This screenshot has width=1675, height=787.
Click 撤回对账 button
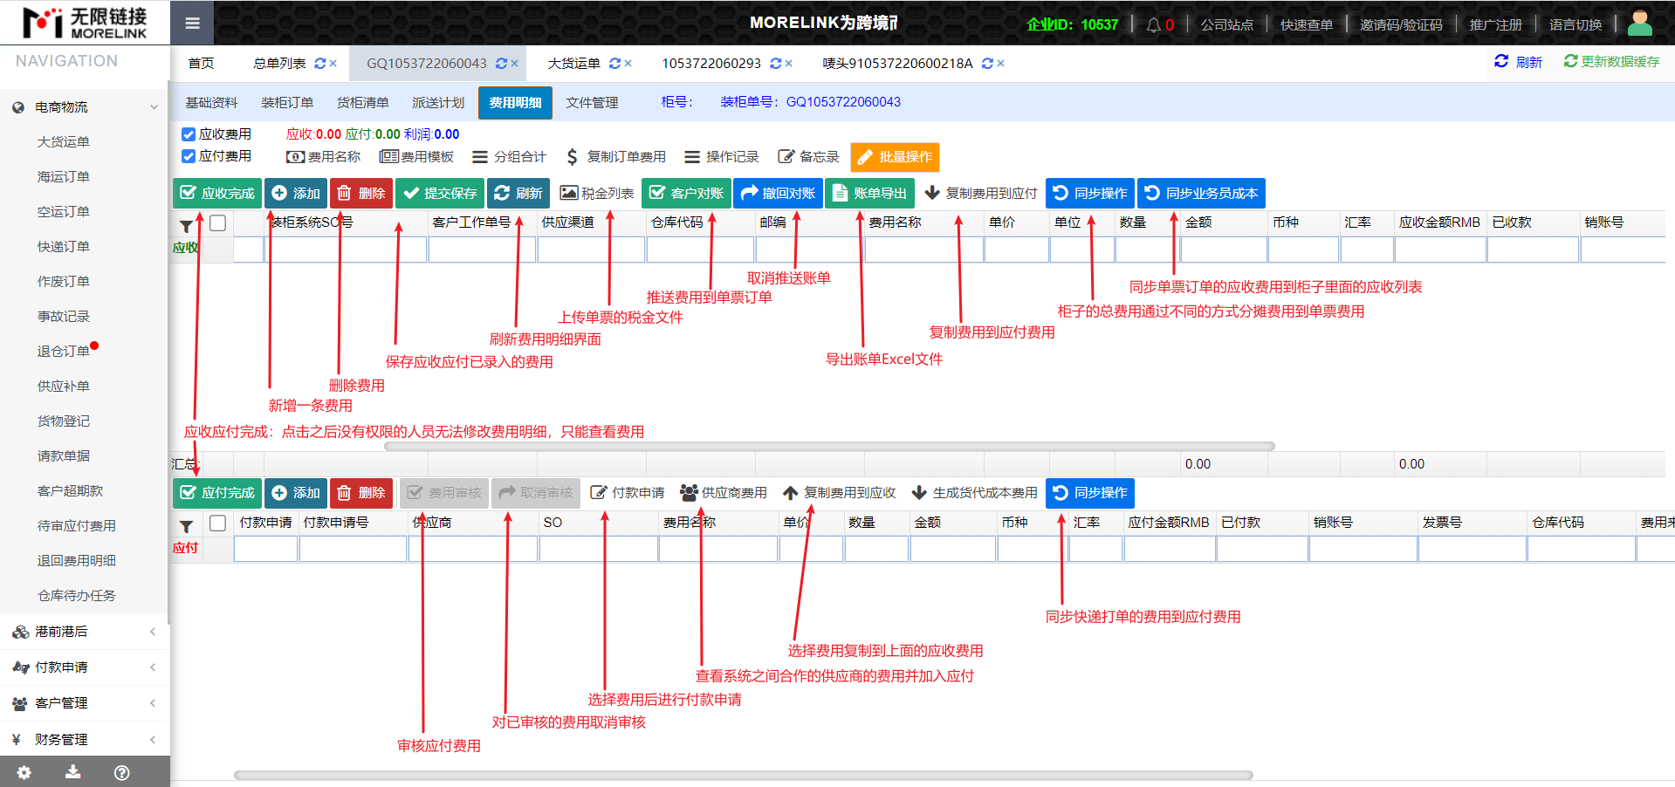click(778, 193)
